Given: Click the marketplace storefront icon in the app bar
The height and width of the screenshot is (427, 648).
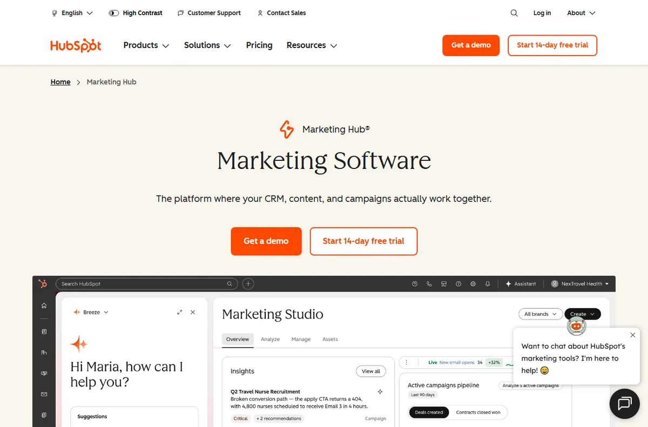Looking at the screenshot, I should click(x=444, y=284).
